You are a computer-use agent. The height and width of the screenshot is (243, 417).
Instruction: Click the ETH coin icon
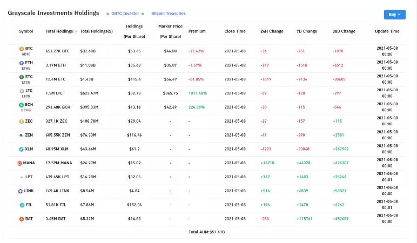(x=22, y=63)
